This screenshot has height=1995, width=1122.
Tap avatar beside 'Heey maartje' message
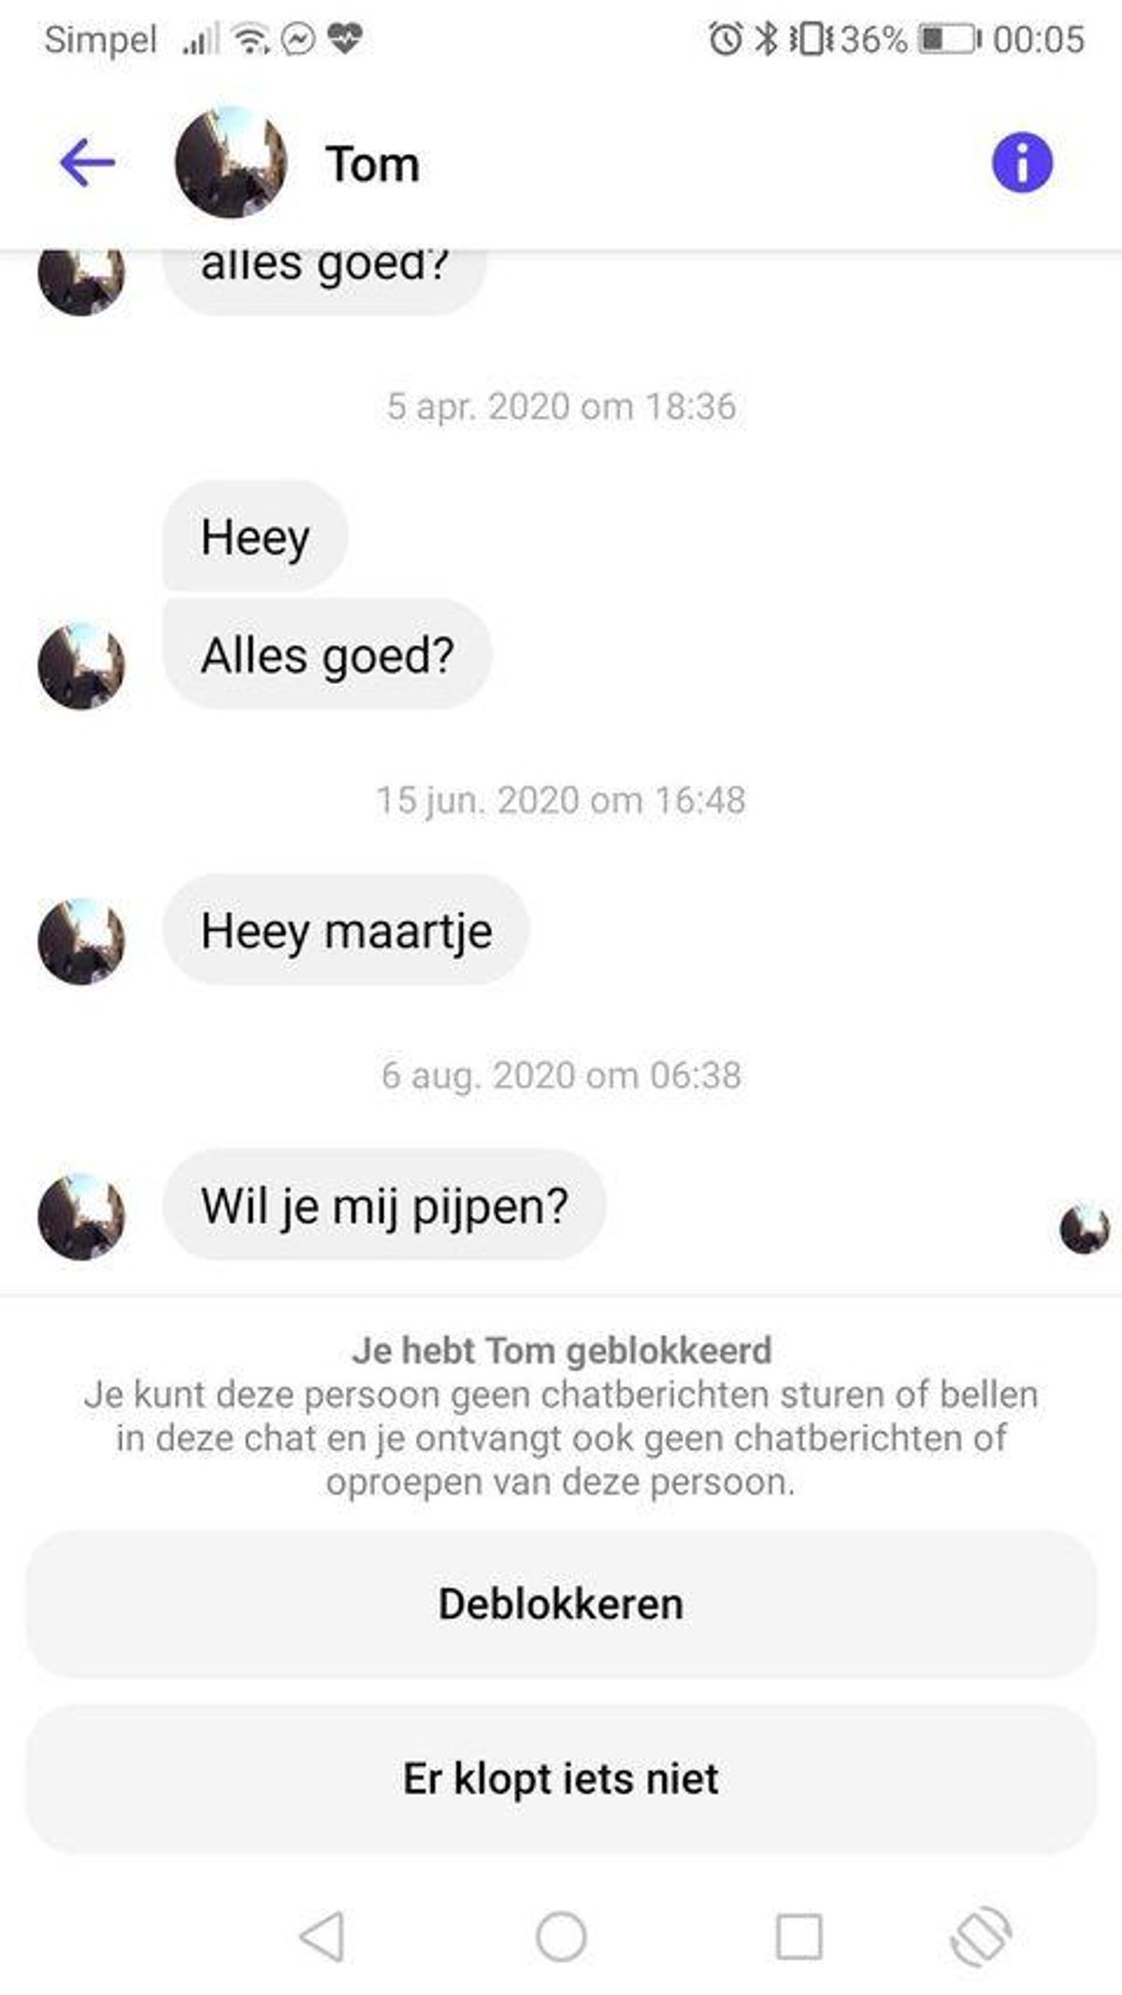[81, 941]
